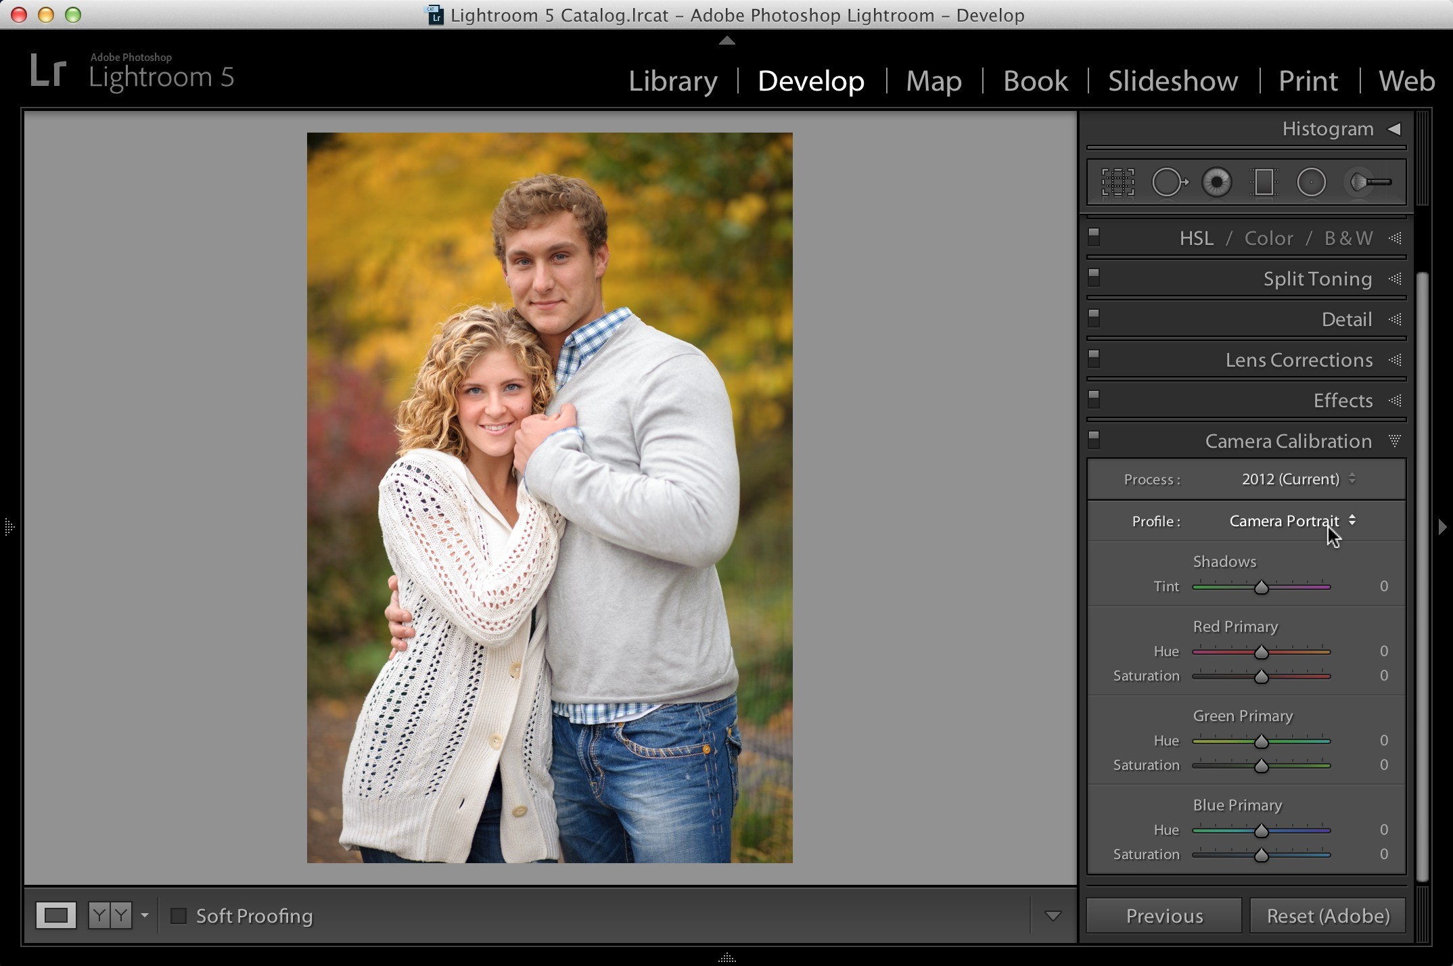The image size is (1453, 966).
Task: Turn off the Lens Corrections panel switch
Action: 1094,359
